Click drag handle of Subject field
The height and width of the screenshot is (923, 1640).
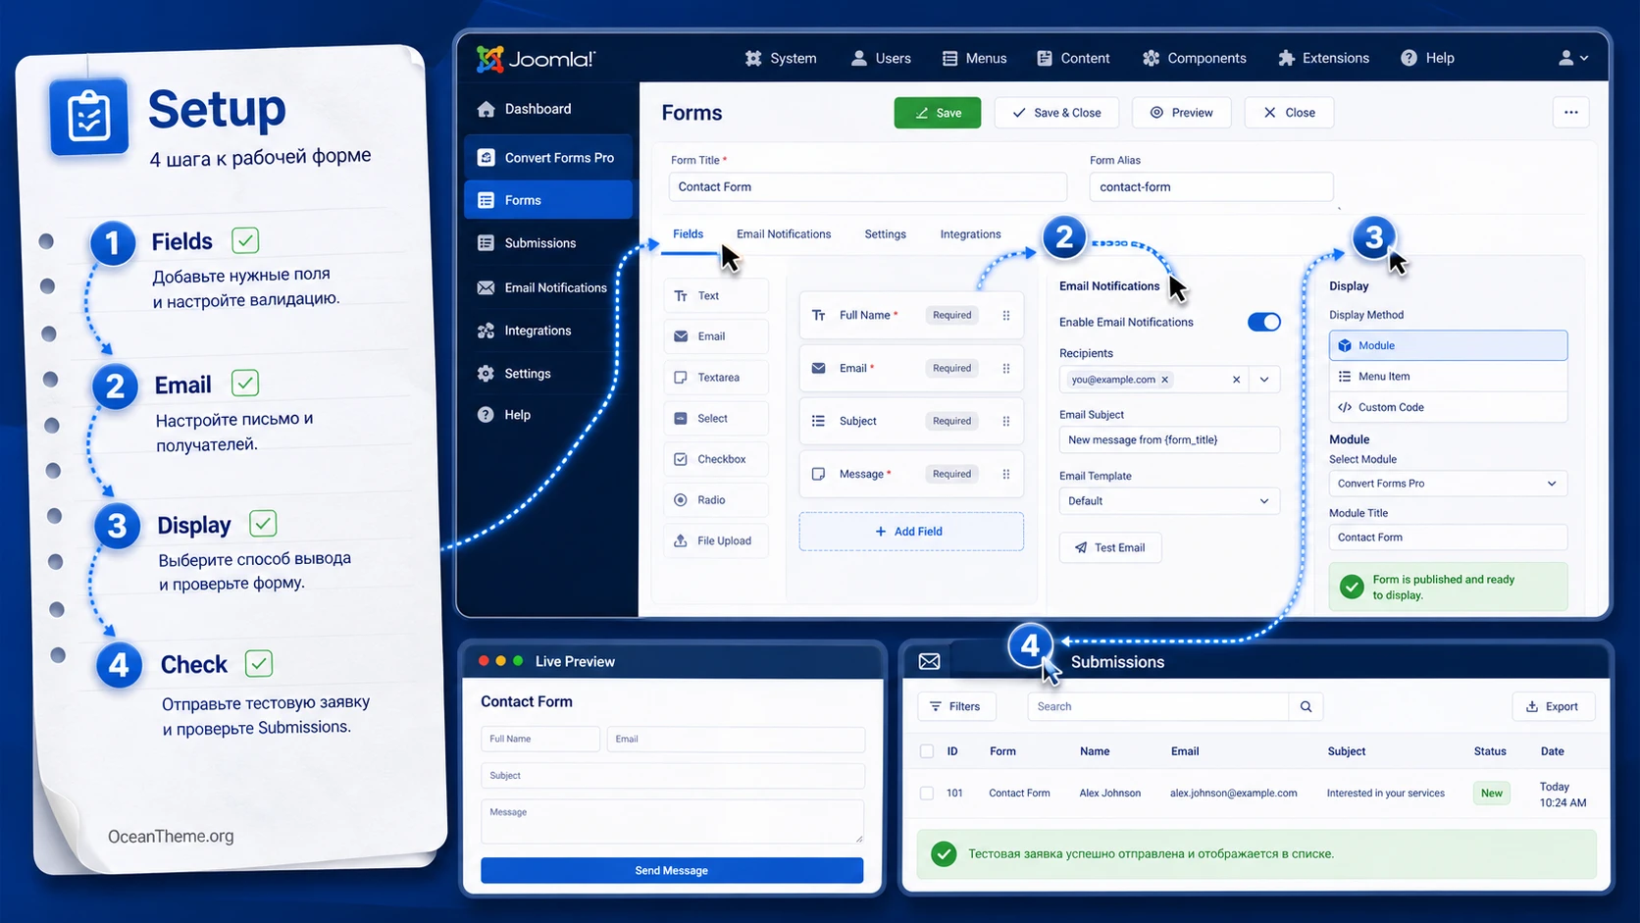pos(1006,421)
